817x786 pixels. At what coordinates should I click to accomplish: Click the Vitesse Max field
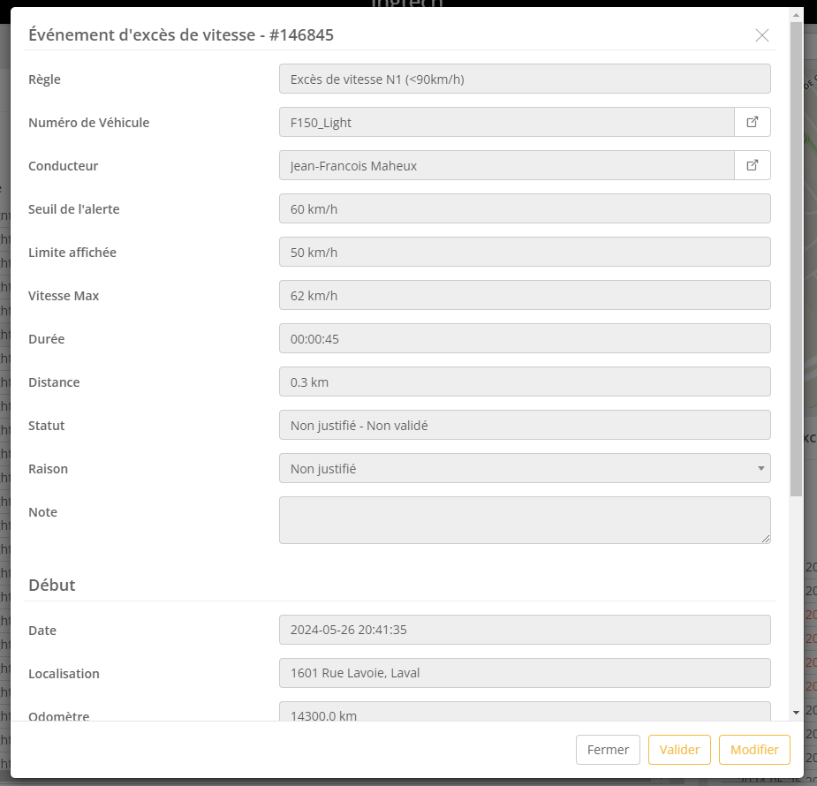[x=524, y=295]
